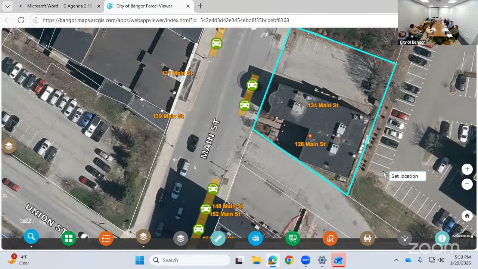
Task: Open the browser tab search chevron
Action: pos(7,6)
